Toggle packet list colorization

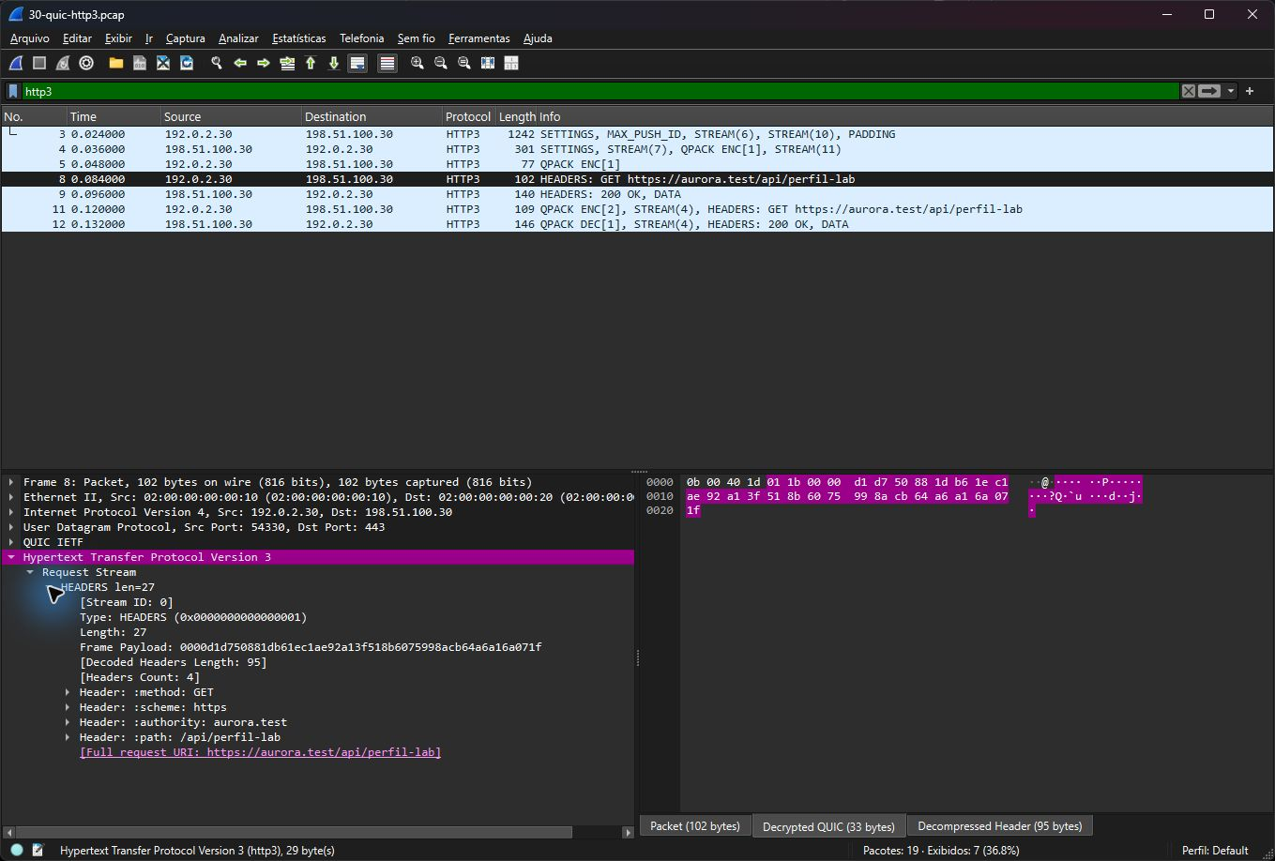(x=387, y=63)
